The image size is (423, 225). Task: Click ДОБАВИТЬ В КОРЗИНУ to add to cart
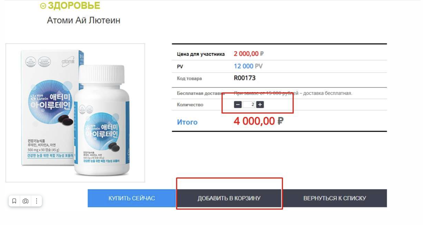pyautogui.click(x=229, y=198)
